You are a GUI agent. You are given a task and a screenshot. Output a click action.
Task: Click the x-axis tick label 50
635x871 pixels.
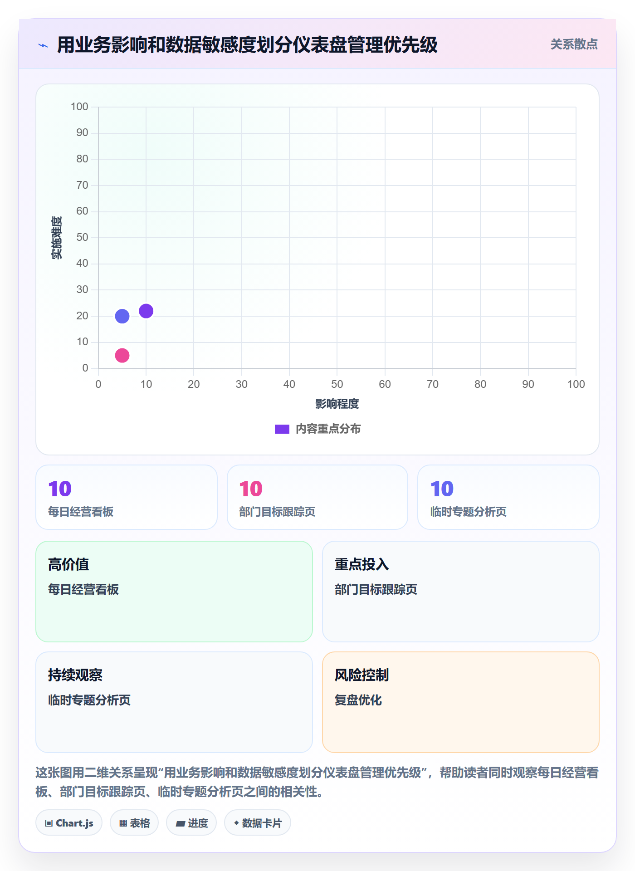pos(337,384)
